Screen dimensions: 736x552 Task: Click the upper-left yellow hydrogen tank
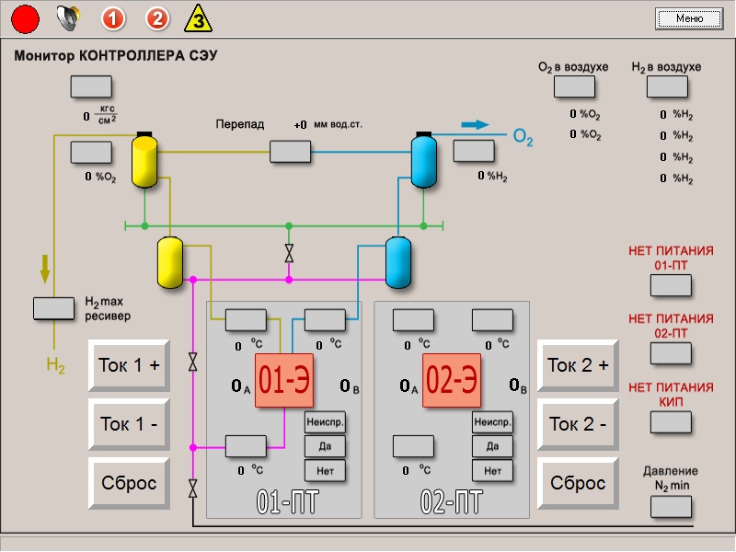point(144,161)
